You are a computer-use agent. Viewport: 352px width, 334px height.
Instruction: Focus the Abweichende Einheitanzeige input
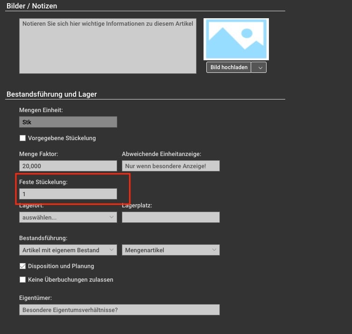click(170, 166)
